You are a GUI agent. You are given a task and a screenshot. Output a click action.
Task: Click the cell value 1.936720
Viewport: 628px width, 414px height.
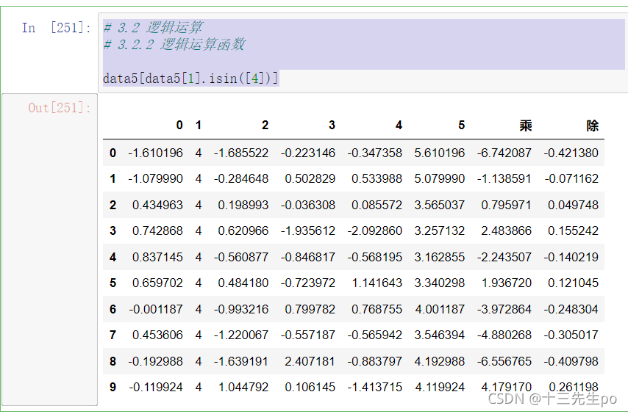506,283
